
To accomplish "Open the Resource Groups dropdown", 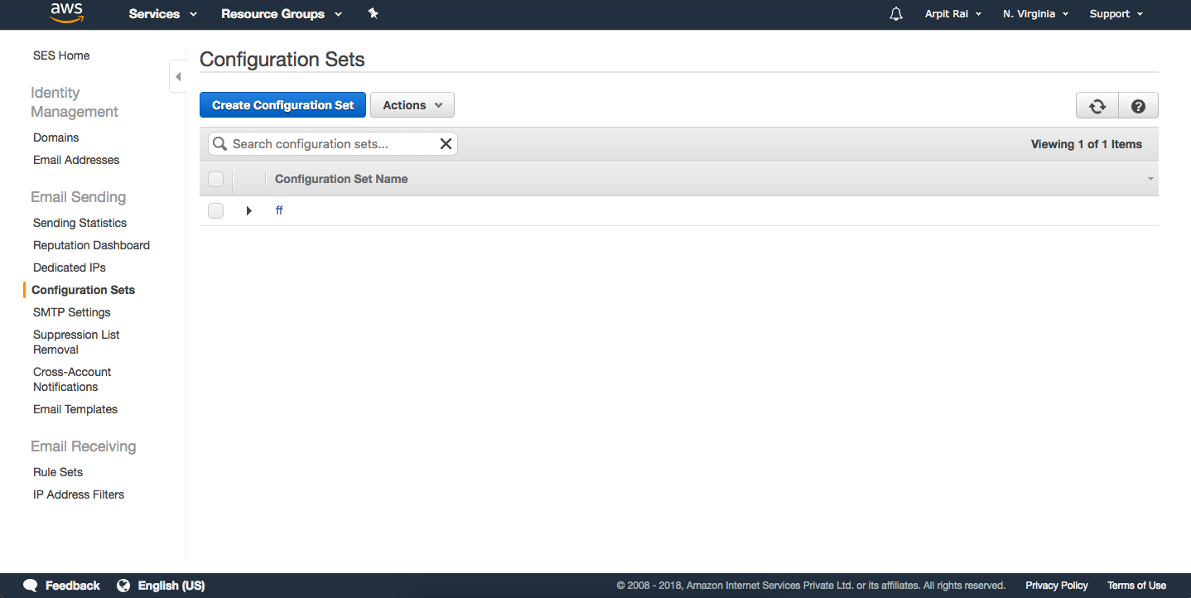I will [x=282, y=14].
